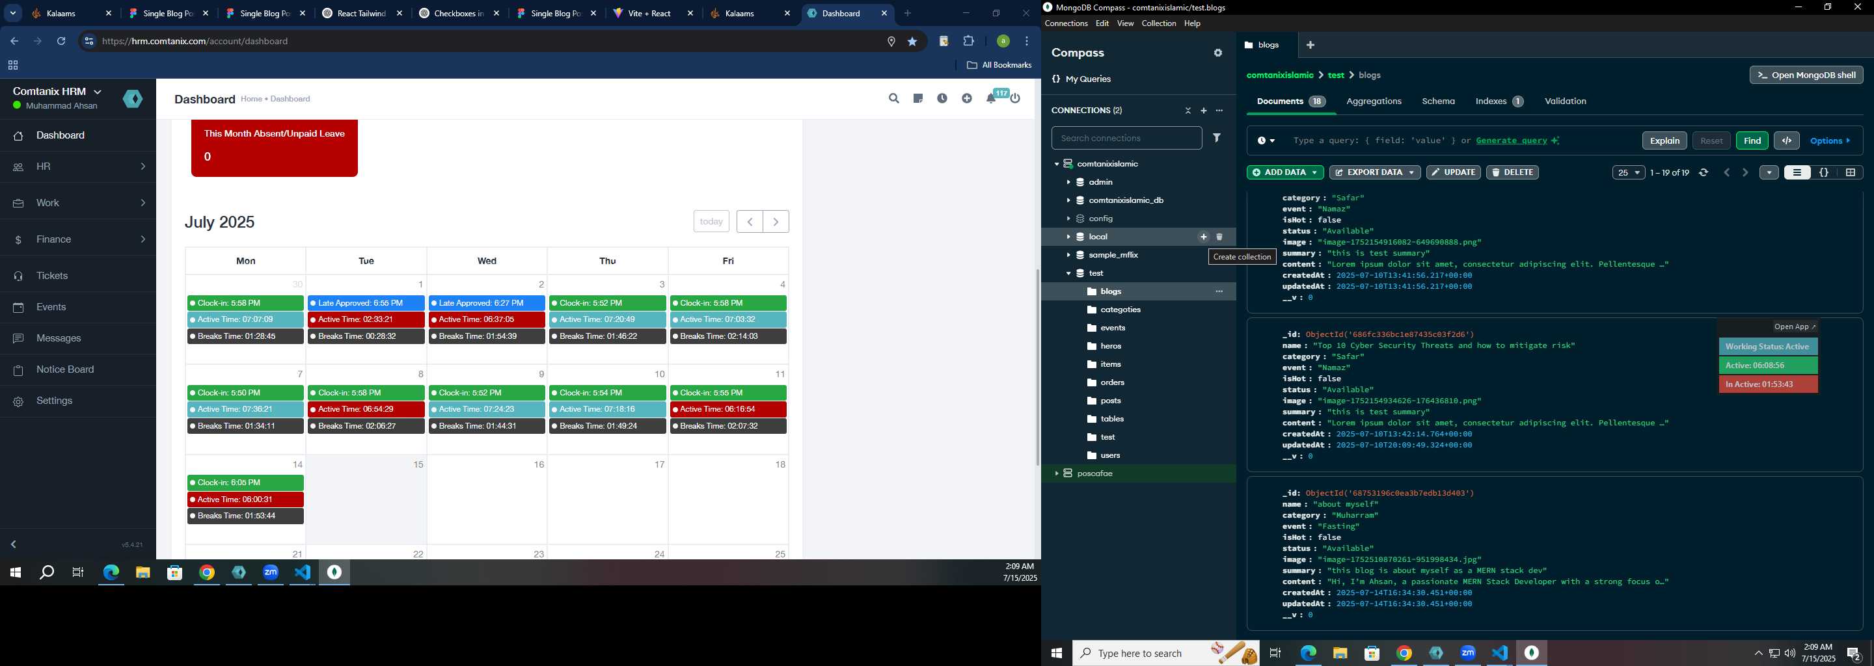The height and width of the screenshot is (666, 1874).
Task: Expand HR menu in HRM sidebar
Action: click(x=78, y=166)
